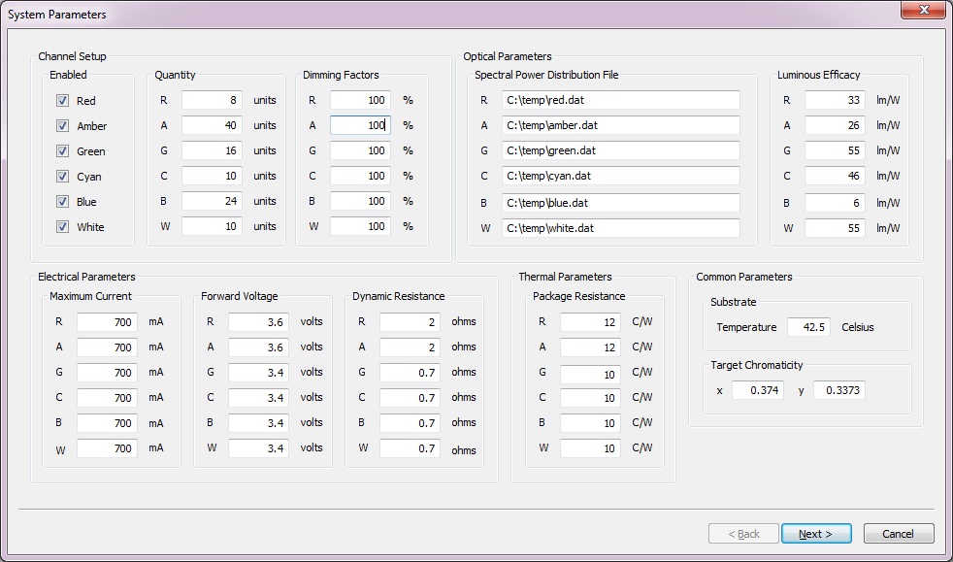Uncheck the Red channel checkbox
953x562 pixels.
pos(63,100)
